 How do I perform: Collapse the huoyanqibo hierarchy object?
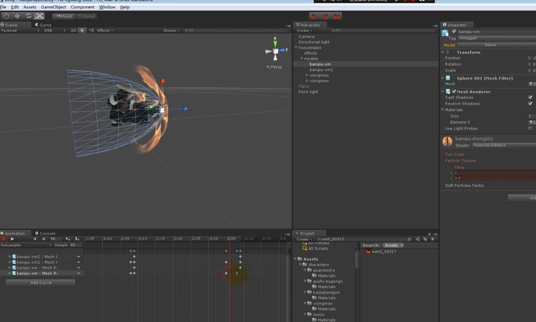click(296, 47)
